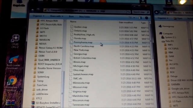Open the CPUID CPU-Z desktop shortcut
The image size is (193, 108).
click(x=15, y=41)
